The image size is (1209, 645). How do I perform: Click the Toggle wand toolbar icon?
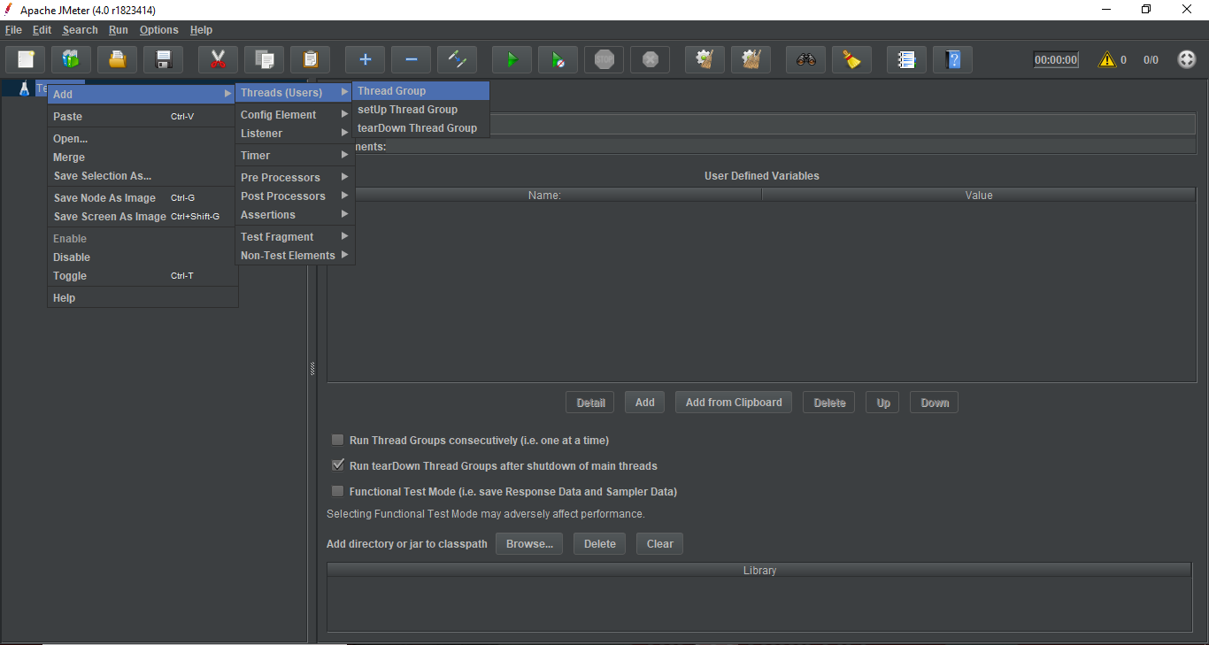[457, 60]
